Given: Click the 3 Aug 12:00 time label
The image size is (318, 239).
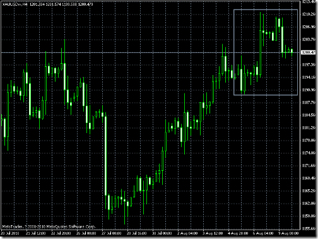Looking at the screenshot, I should 213,233.
